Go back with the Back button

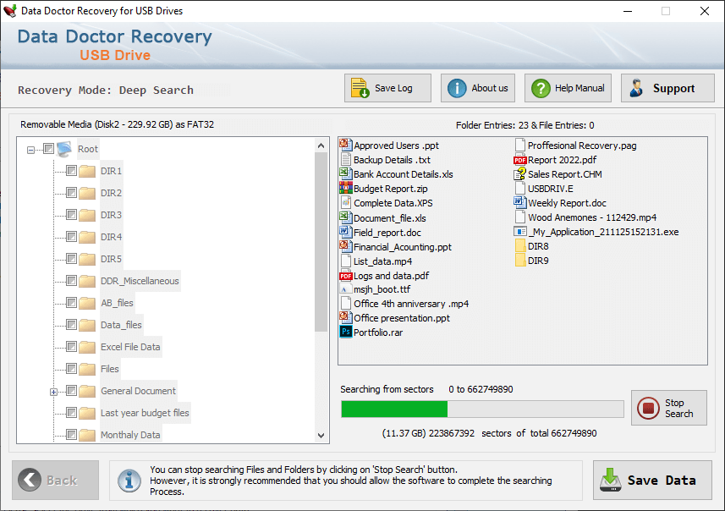point(56,480)
